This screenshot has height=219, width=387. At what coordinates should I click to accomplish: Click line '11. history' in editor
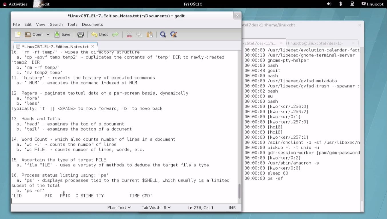(83, 78)
